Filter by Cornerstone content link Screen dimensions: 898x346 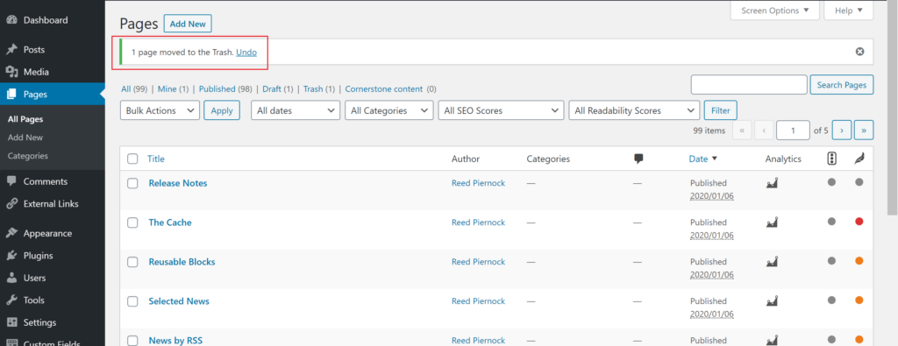pos(384,89)
